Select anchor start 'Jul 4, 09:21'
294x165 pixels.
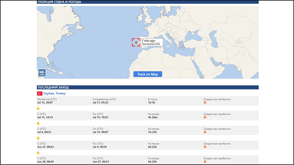(44, 132)
